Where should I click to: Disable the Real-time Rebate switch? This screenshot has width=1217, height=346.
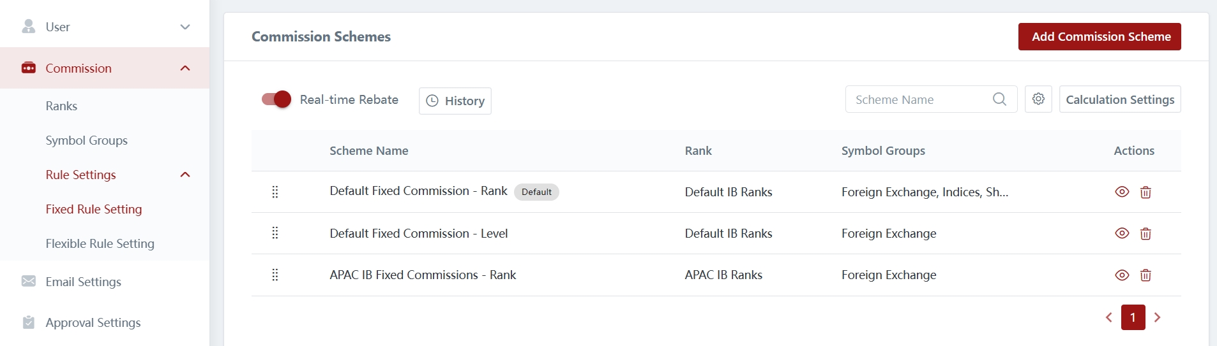(276, 99)
